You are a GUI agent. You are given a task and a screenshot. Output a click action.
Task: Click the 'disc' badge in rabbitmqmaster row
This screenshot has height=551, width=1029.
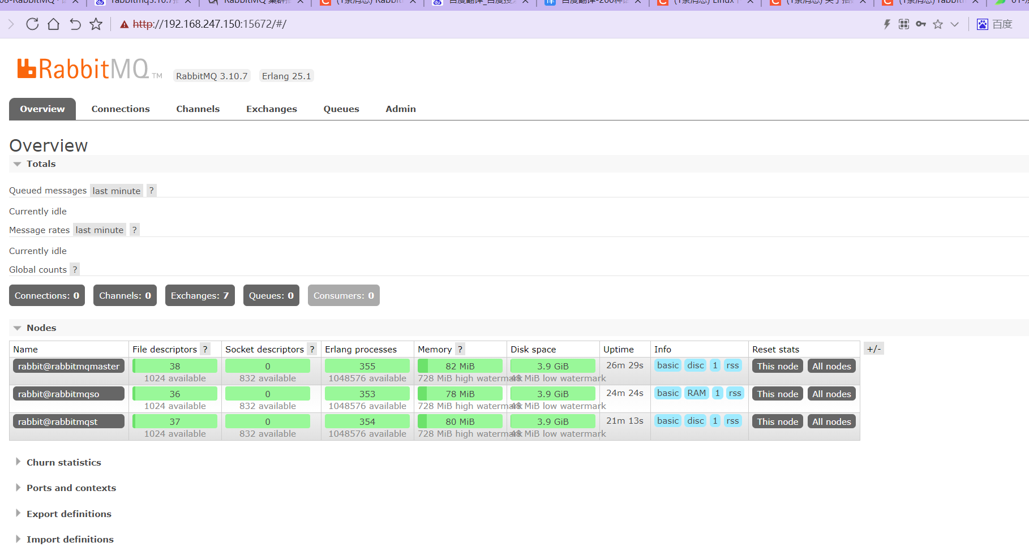[x=696, y=365]
